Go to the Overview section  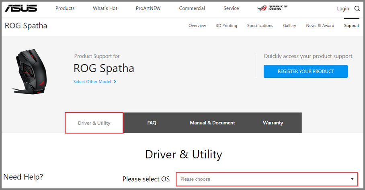197,26
